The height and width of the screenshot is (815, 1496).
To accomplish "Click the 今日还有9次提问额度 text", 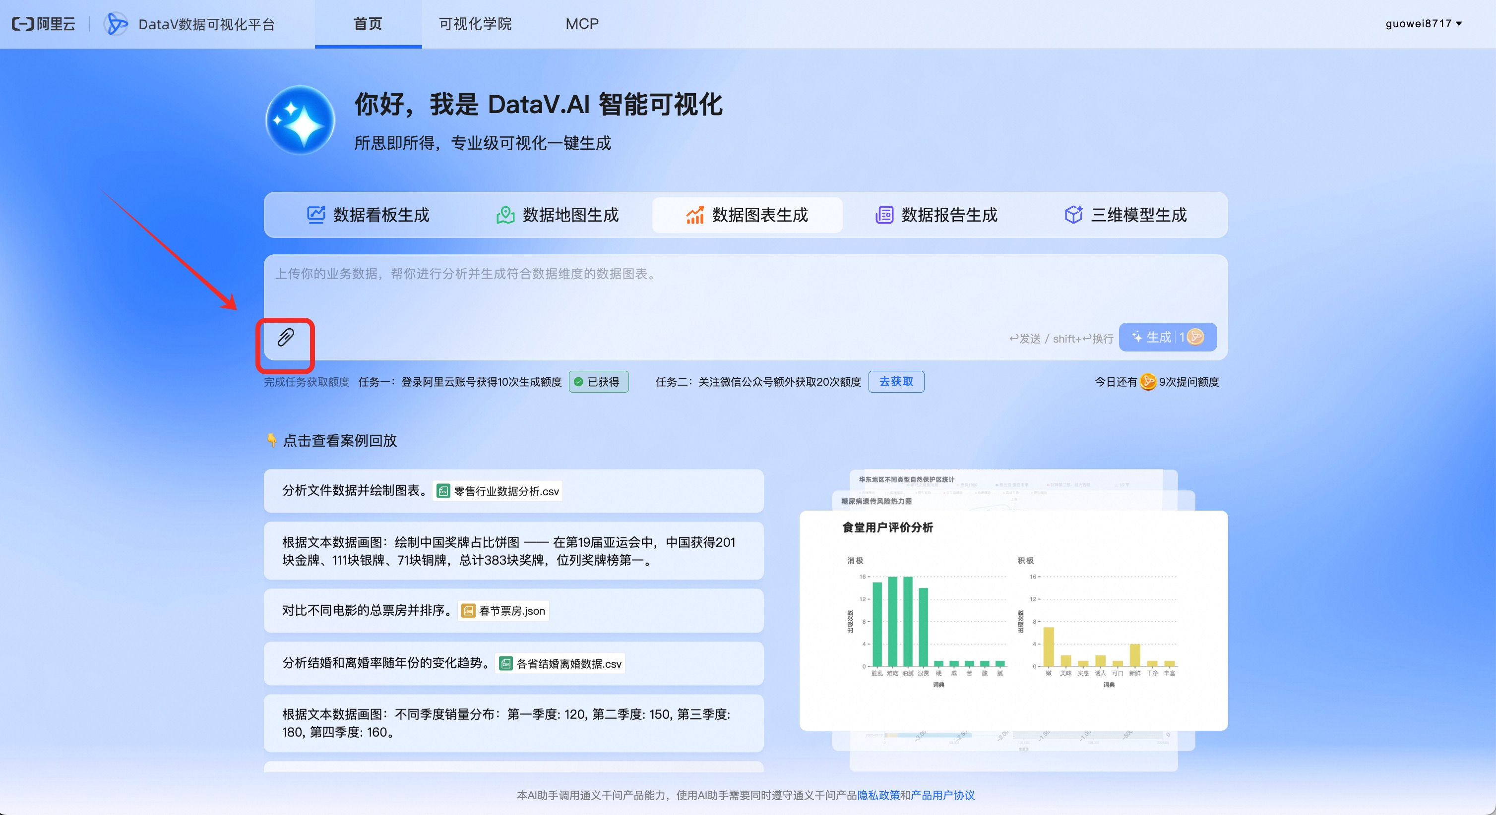I will tap(1157, 381).
